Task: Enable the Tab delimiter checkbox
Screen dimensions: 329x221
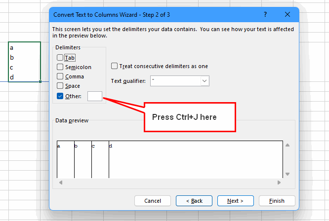Action: pyautogui.click(x=60, y=57)
